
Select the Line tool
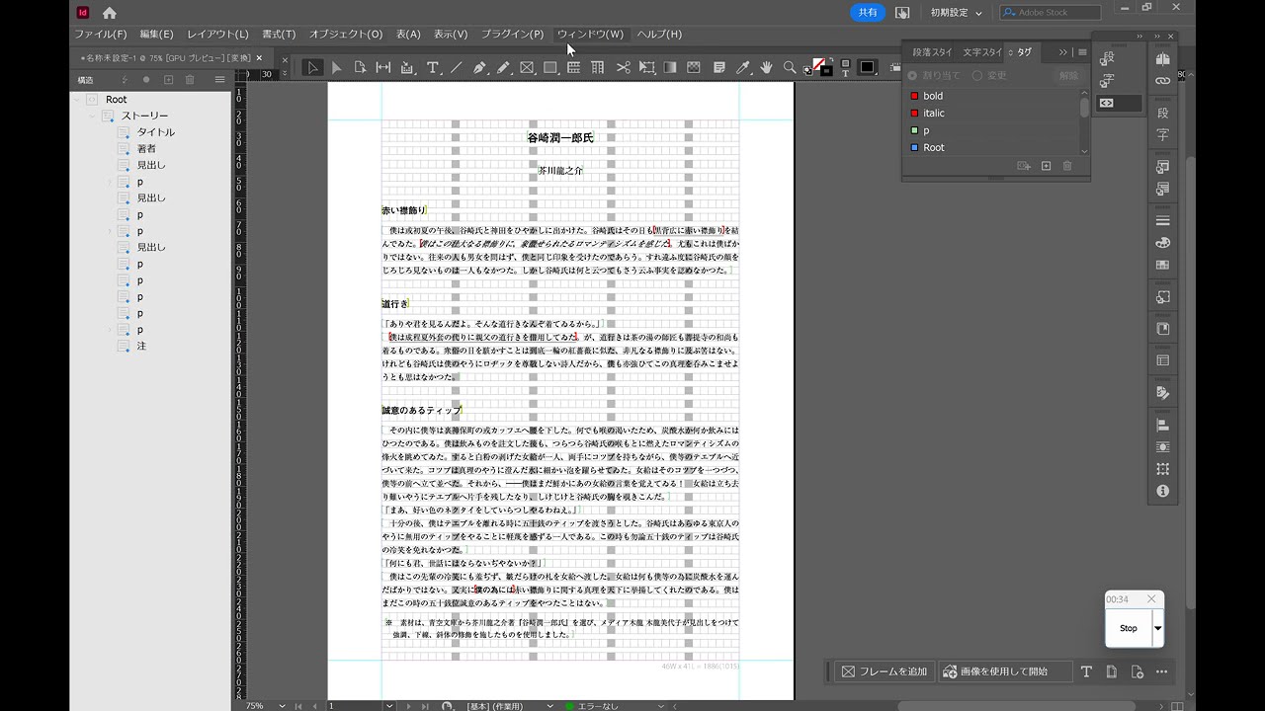click(x=456, y=67)
